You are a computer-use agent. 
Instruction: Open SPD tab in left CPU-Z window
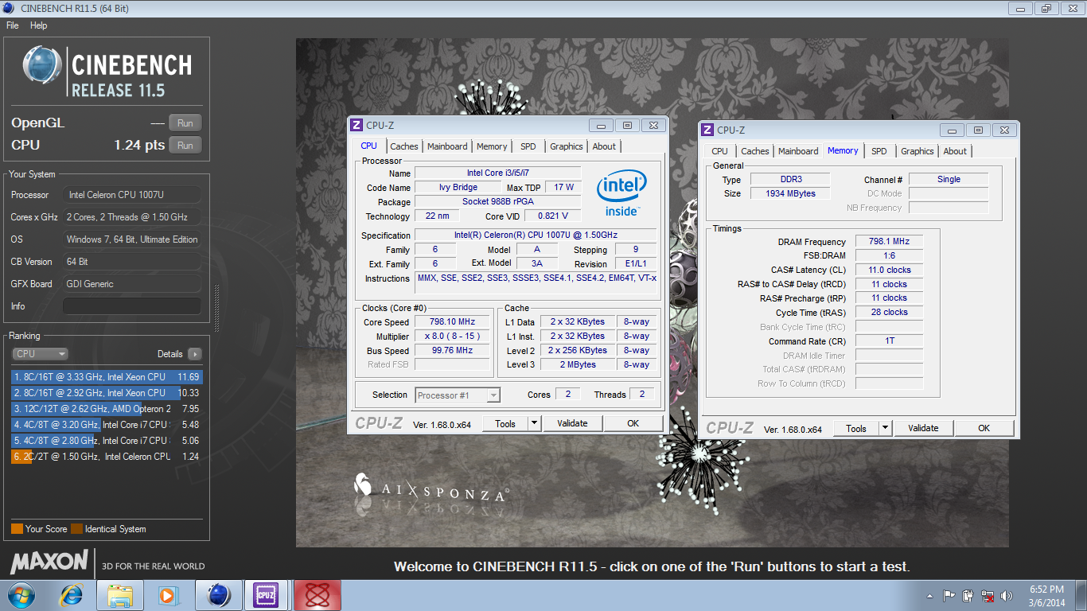528,146
